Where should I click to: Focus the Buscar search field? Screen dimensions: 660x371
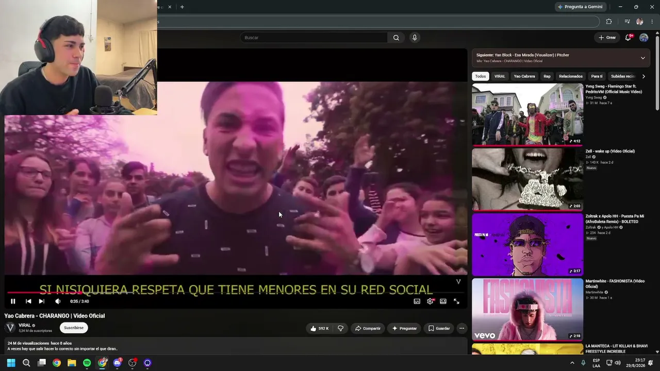(x=313, y=38)
